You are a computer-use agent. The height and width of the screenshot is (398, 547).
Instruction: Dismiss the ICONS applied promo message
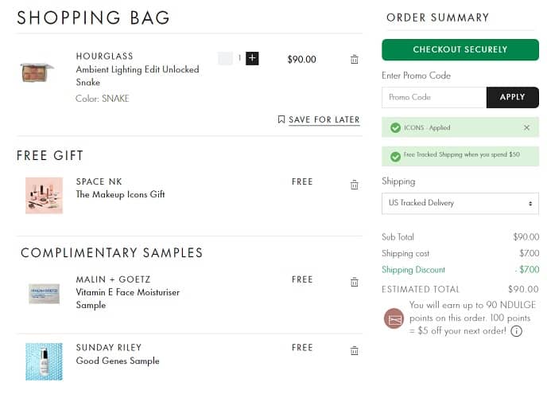[526, 127]
